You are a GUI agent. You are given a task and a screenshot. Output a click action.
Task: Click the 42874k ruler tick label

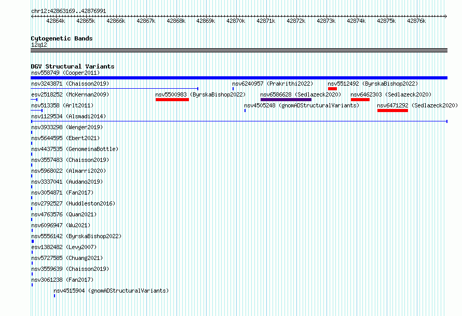click(356, 21)
